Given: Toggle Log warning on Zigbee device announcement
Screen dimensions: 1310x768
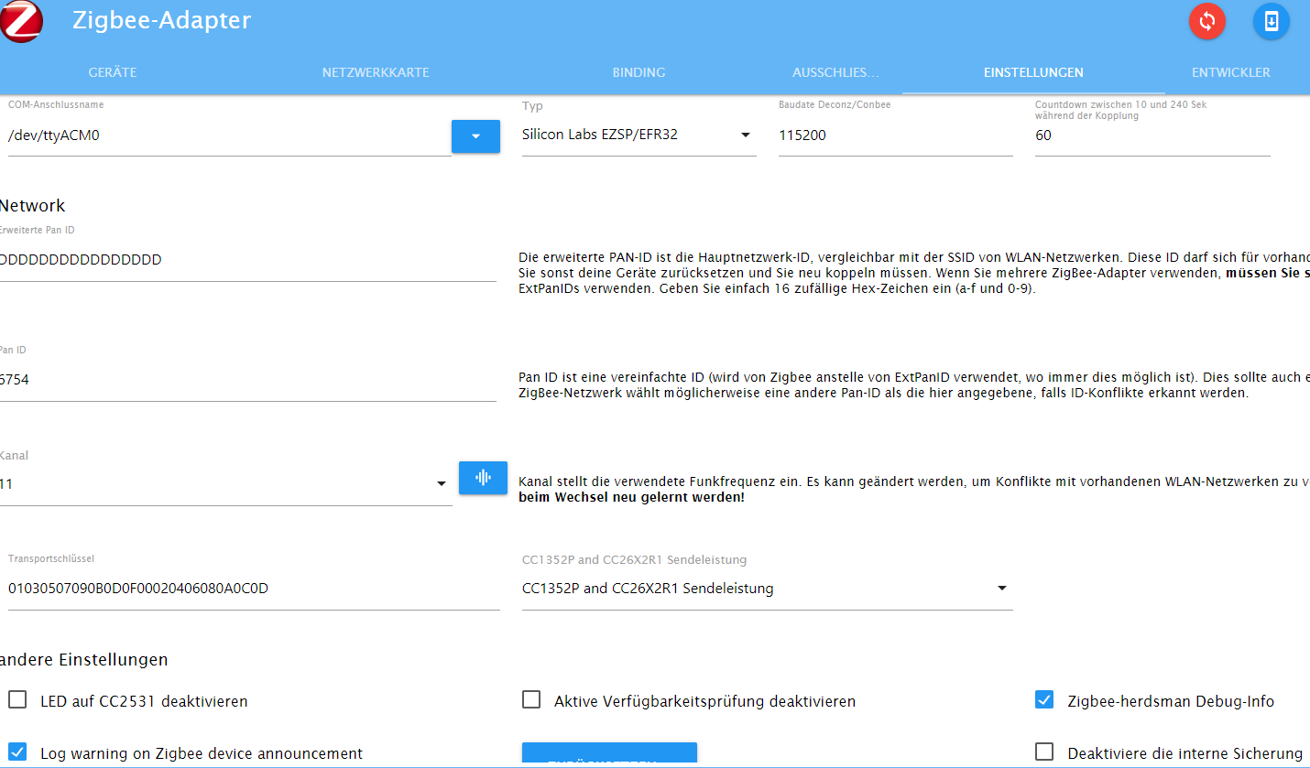Looking at the screenshot, I should click(x=17, y=752).
